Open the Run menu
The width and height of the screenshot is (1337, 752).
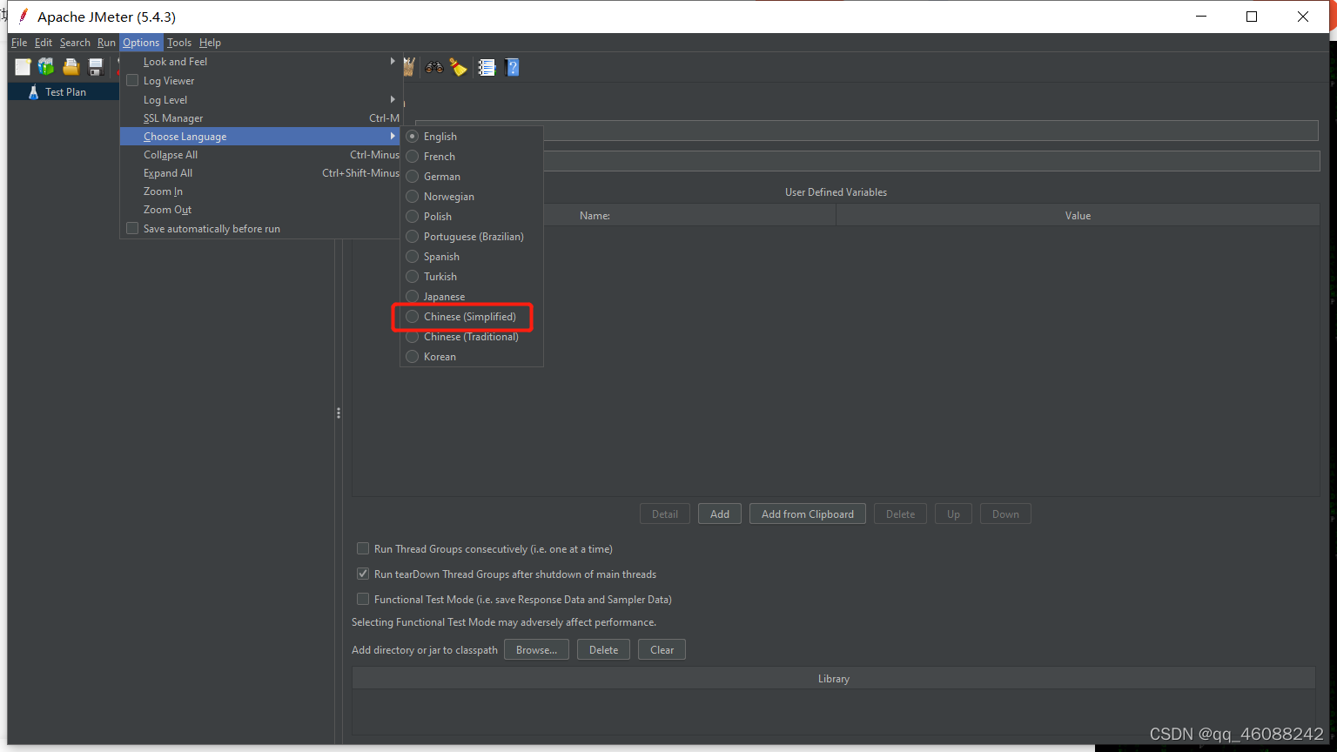click(106, 43)
